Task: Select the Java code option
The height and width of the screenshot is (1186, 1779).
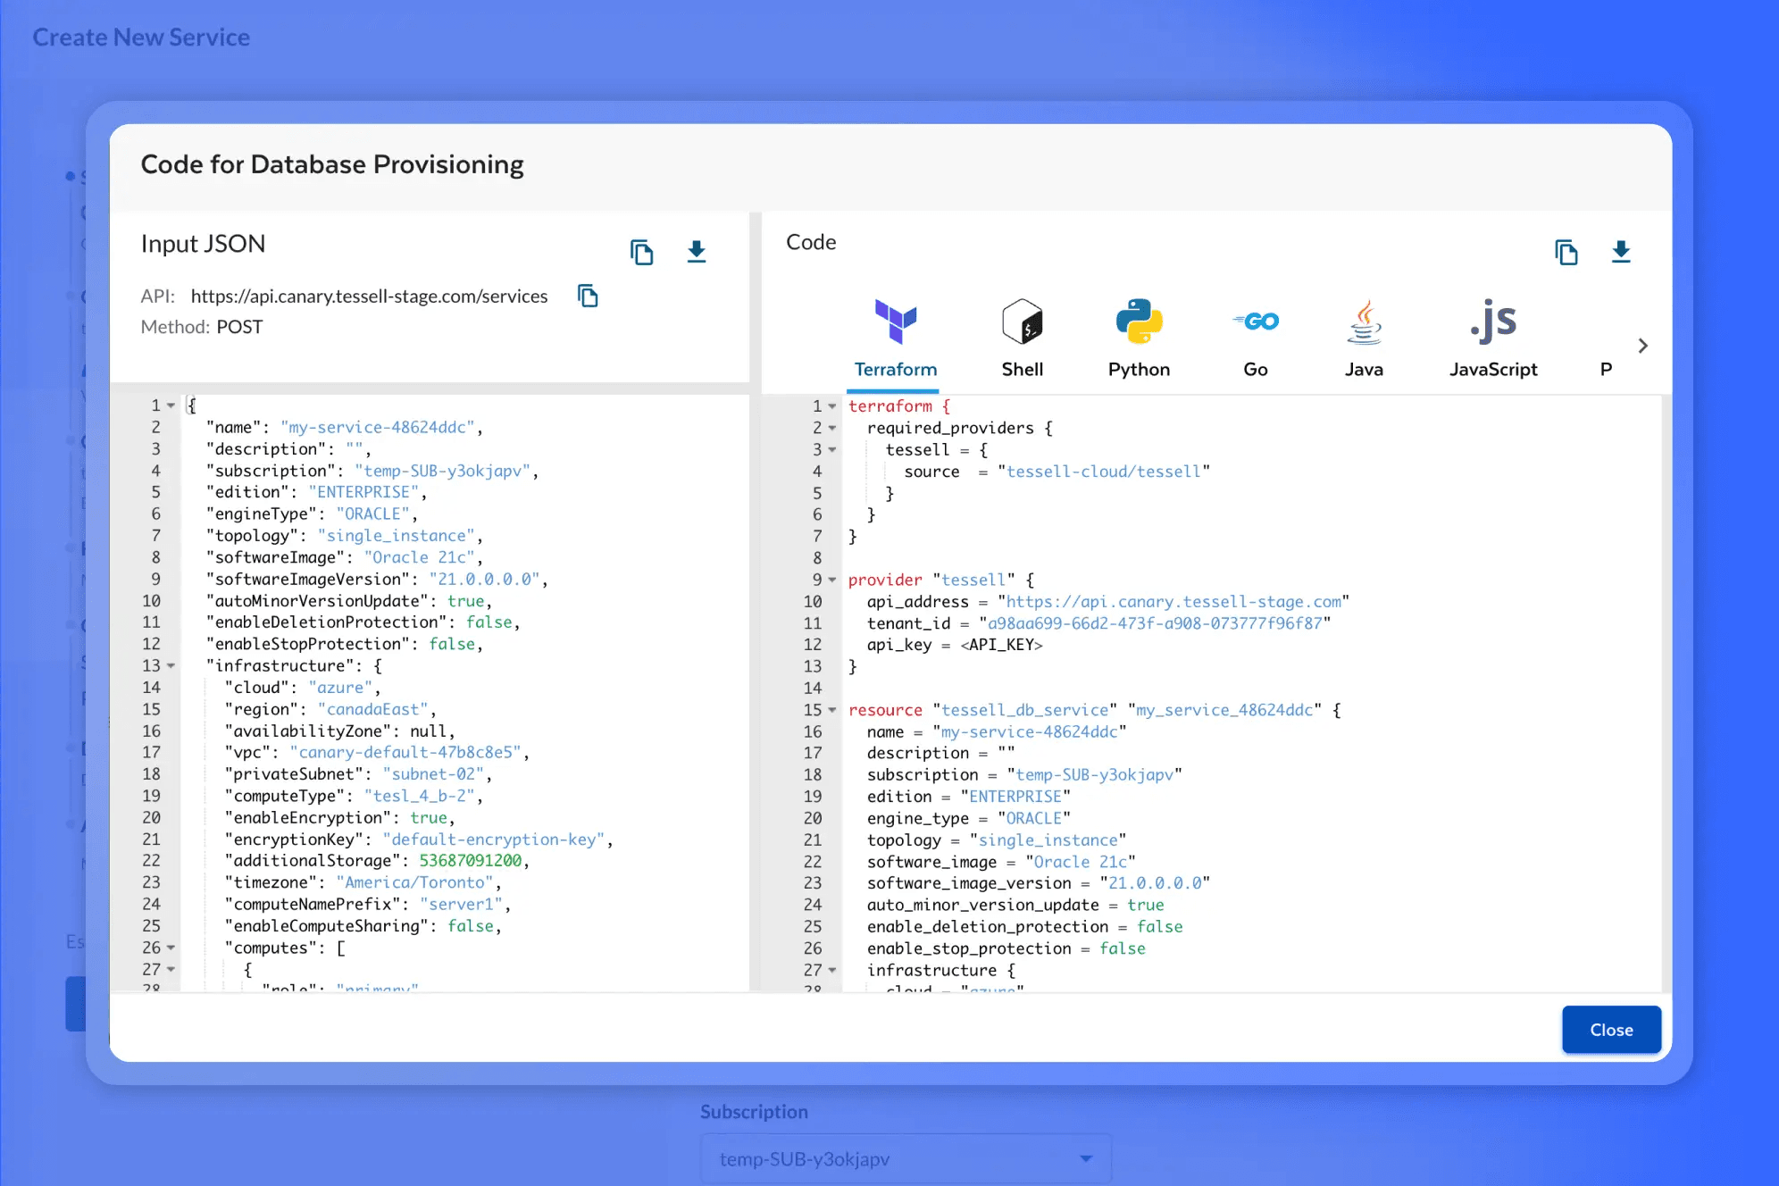Action: 1364,338
